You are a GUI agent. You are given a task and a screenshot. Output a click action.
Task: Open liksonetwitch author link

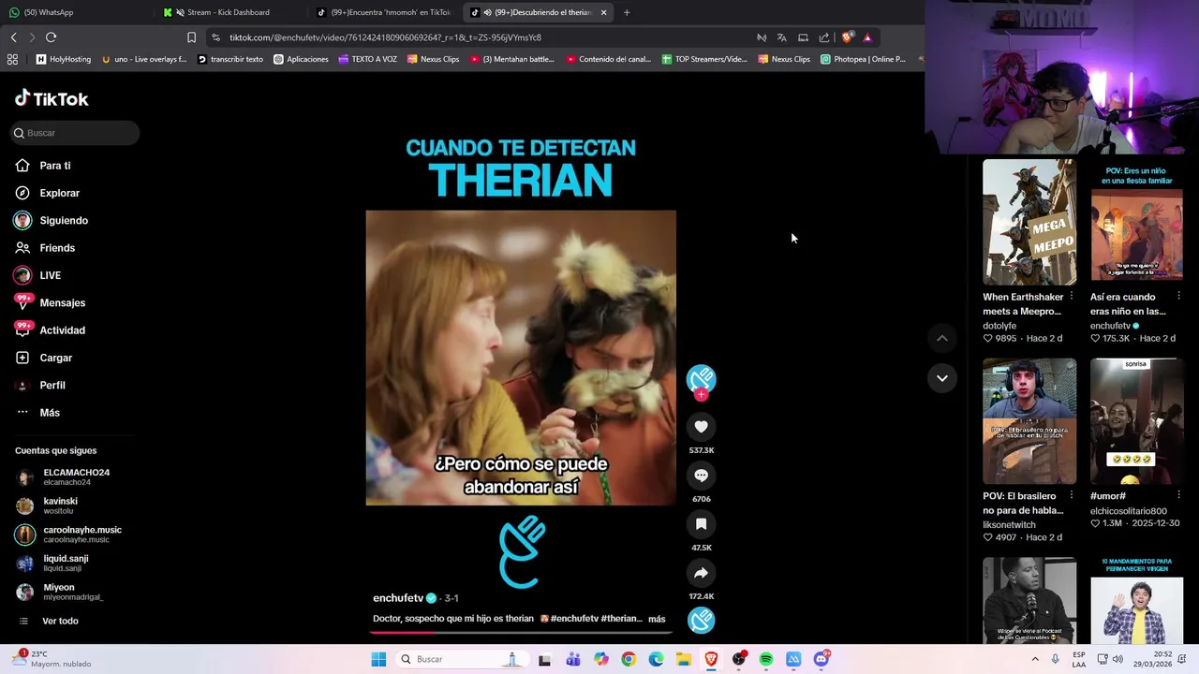tap(1009, 525)
